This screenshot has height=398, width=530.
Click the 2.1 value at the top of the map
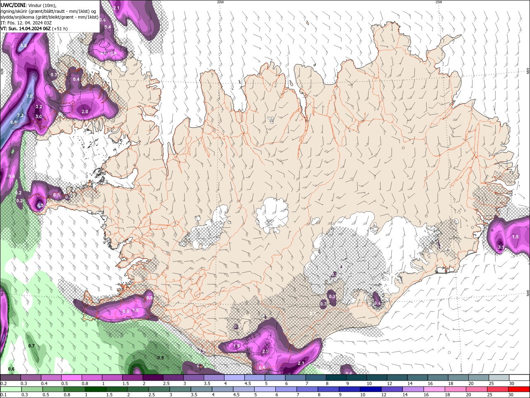116,8
